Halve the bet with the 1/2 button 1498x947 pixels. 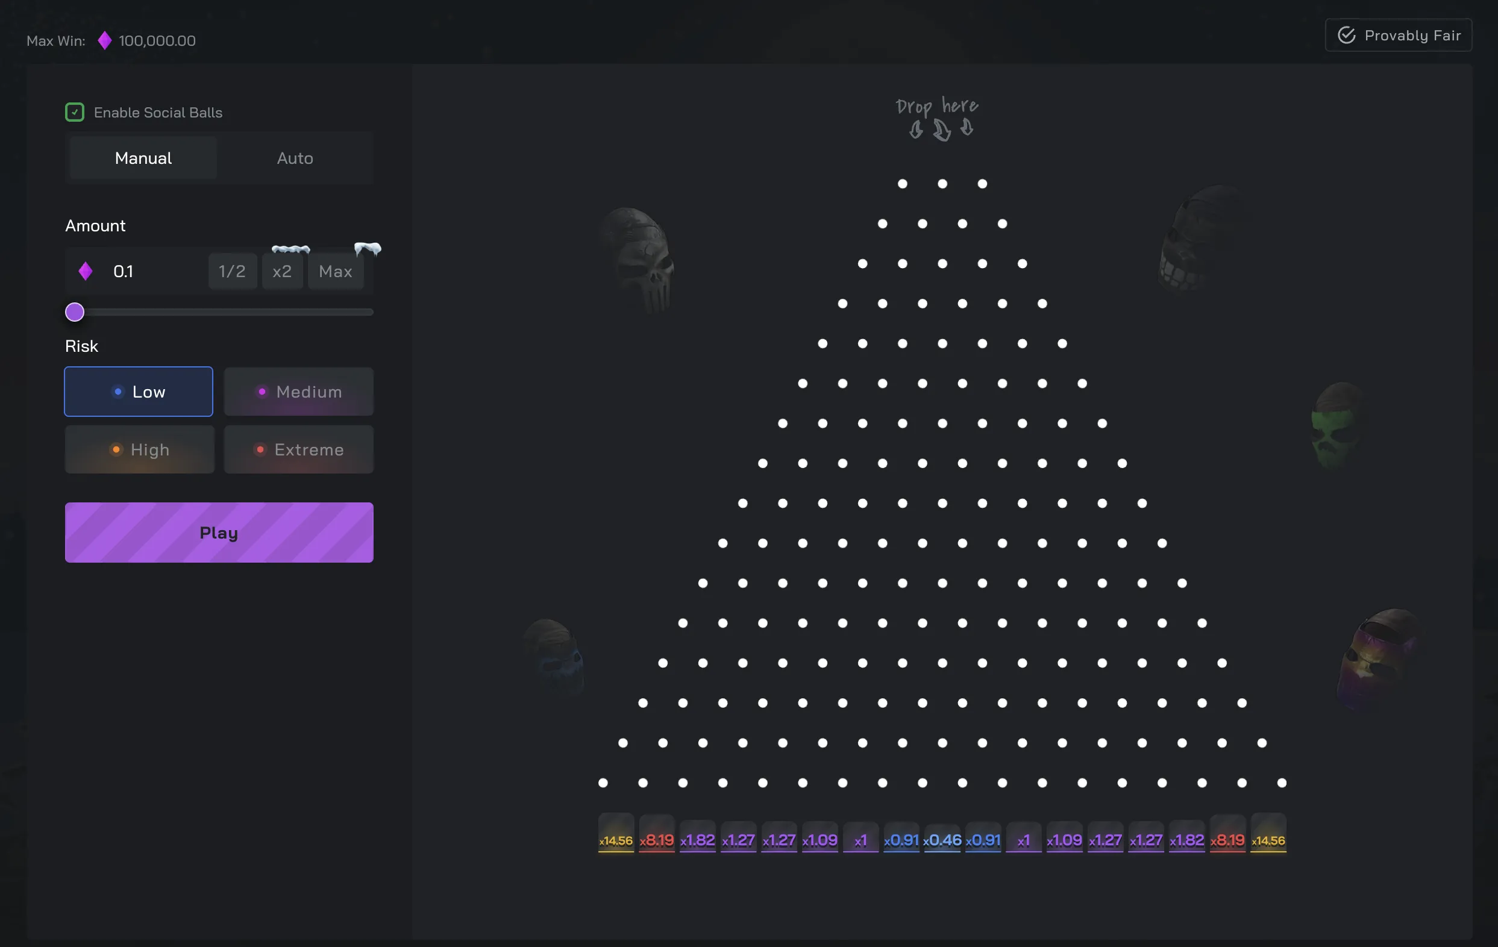[232, 271]
